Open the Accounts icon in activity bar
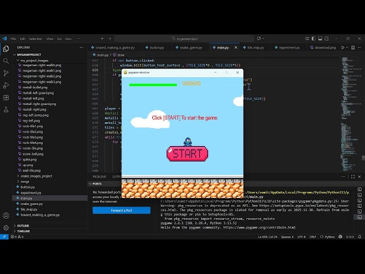This screenshot has height=274, width=365. point(6,216)
